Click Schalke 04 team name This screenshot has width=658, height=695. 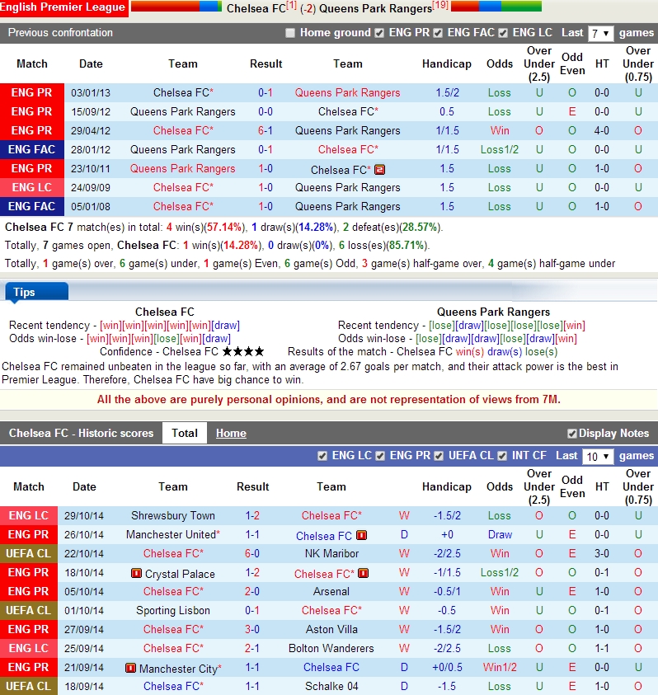(331, 686)
